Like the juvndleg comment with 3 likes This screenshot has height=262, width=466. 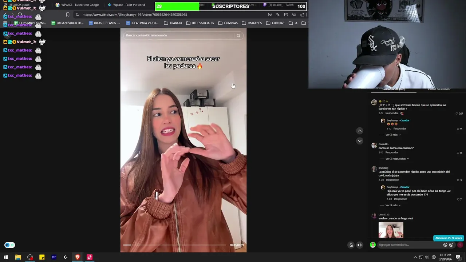[458, 180]
